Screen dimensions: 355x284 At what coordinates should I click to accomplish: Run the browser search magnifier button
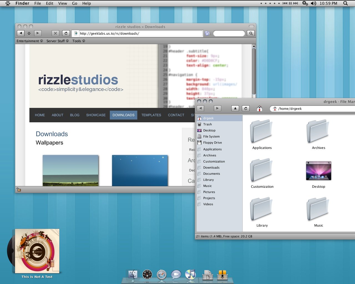tap(251, 33)
